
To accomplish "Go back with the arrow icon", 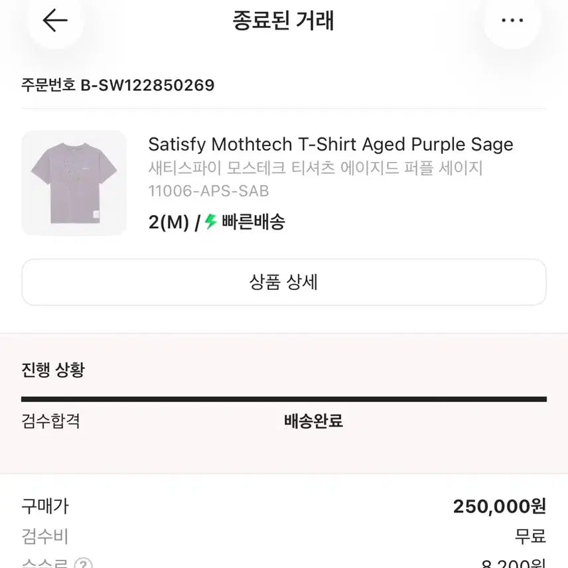I will [x=54, y=21].
